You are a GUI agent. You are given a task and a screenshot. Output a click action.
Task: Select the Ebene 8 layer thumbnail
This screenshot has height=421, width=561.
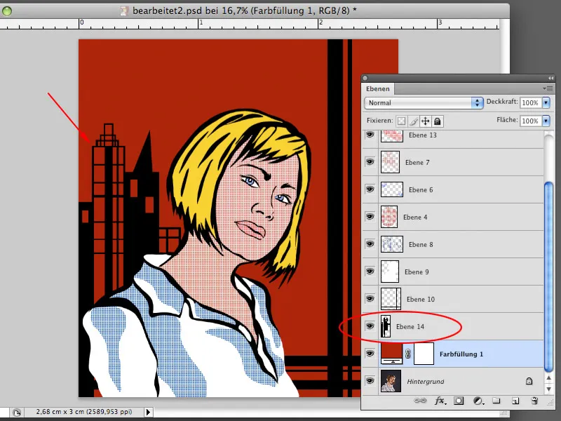click(x=392, y=244)
